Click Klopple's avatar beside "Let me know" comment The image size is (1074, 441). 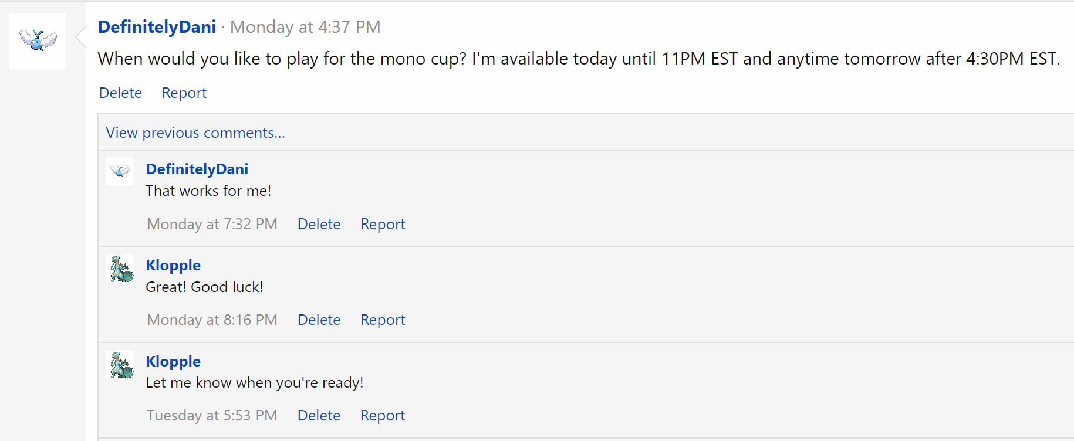120,364
